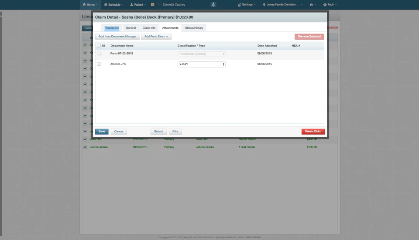This screenshot has width=419, height=240.
Task: Click 1Test Carrier in Lebron James row
Action: 247,147
